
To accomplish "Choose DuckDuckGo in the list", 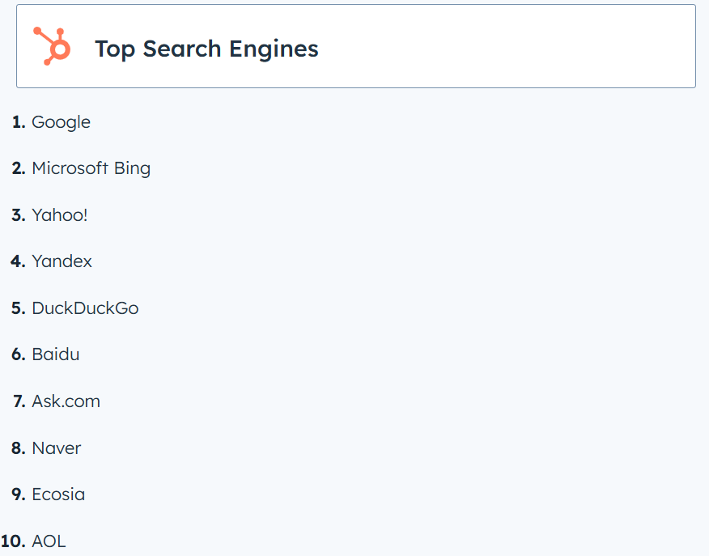I will tap(85, 308).
